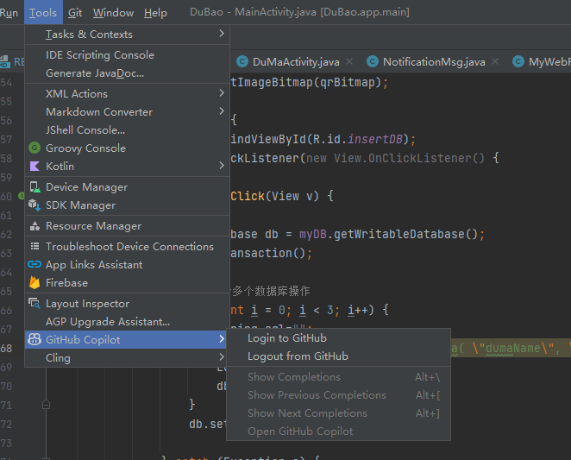Select Logout from GitHub
571x460 pixels.
coord(338,356)
